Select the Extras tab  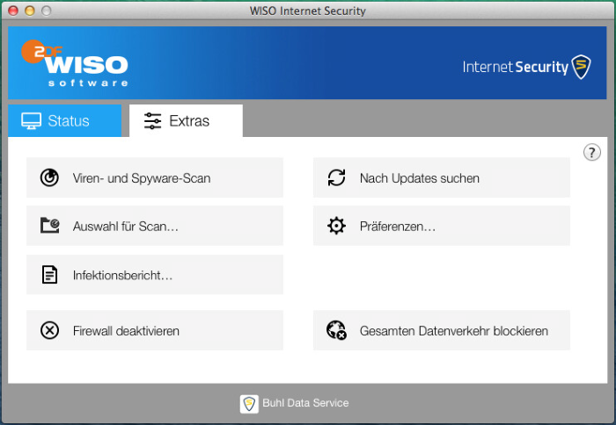tap(186, 121)
